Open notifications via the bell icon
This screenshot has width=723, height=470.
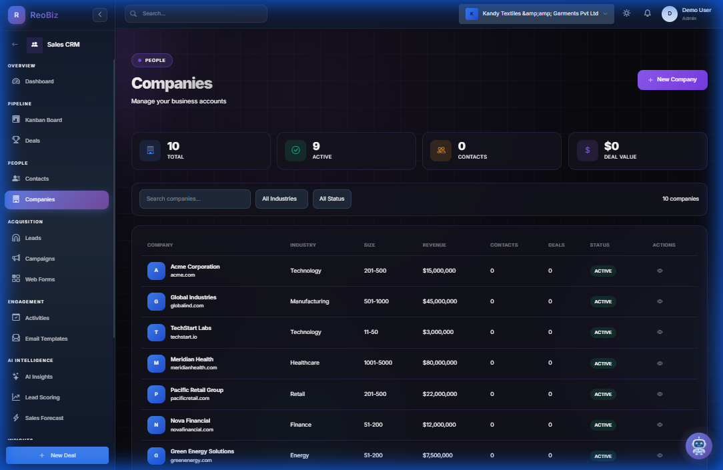(647, 13)
